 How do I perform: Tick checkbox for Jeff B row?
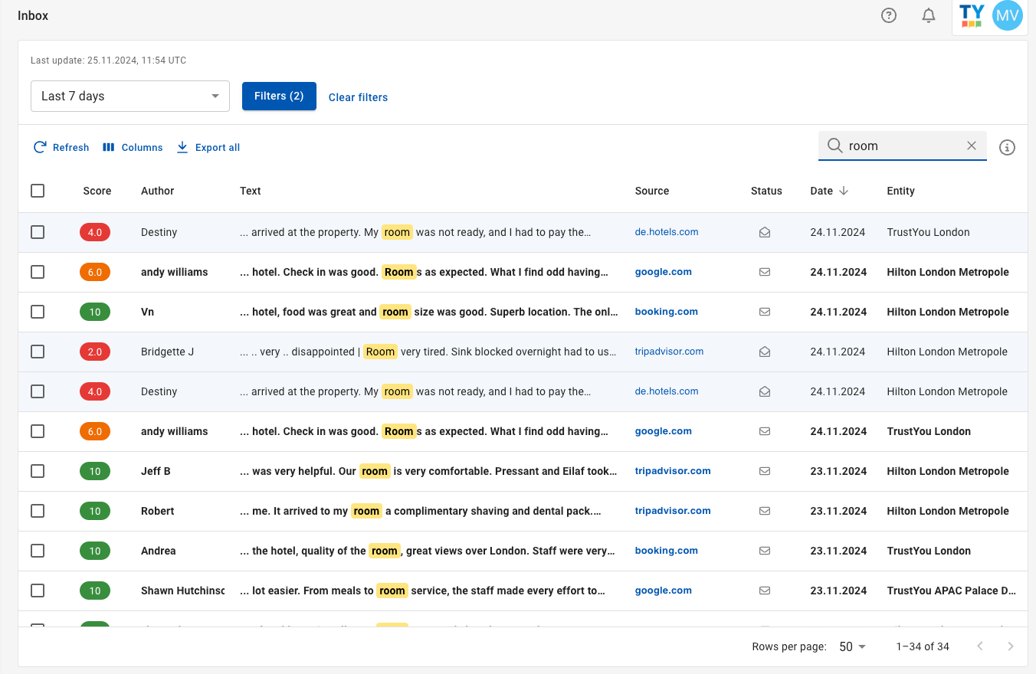tap(38, 471)
